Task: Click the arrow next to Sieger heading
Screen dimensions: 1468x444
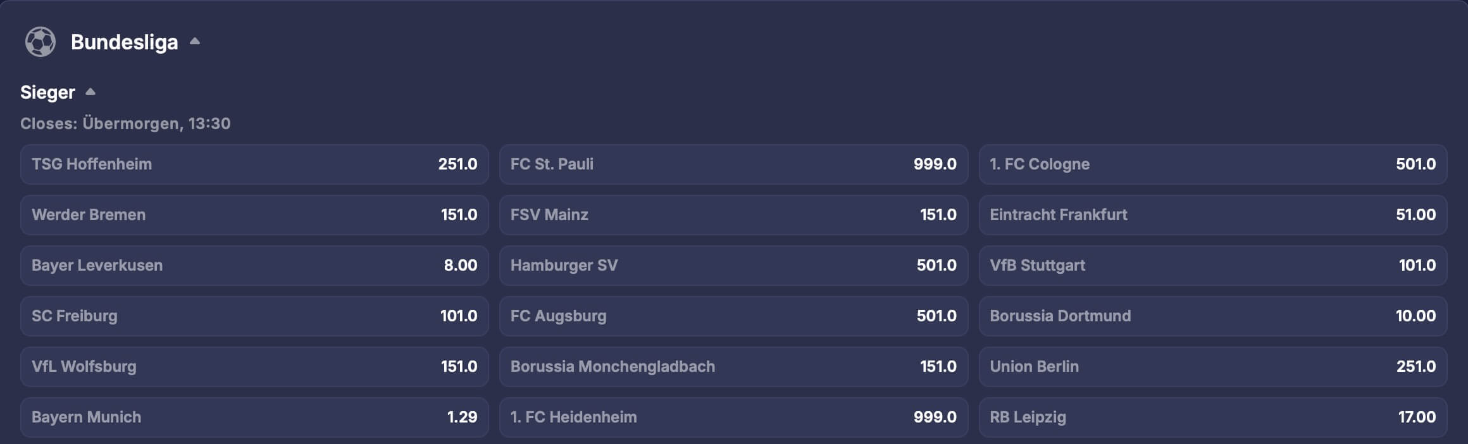Action: (91, 92)
